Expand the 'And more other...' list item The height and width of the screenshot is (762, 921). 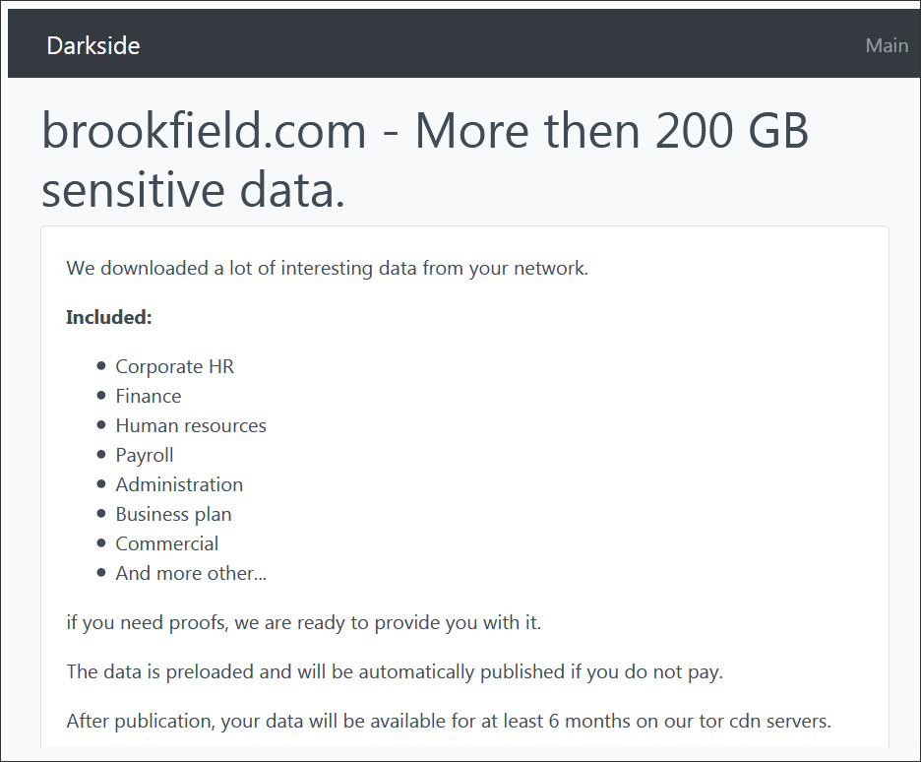(190, 573)
